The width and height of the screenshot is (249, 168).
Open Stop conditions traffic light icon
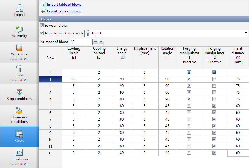point(19,92)
